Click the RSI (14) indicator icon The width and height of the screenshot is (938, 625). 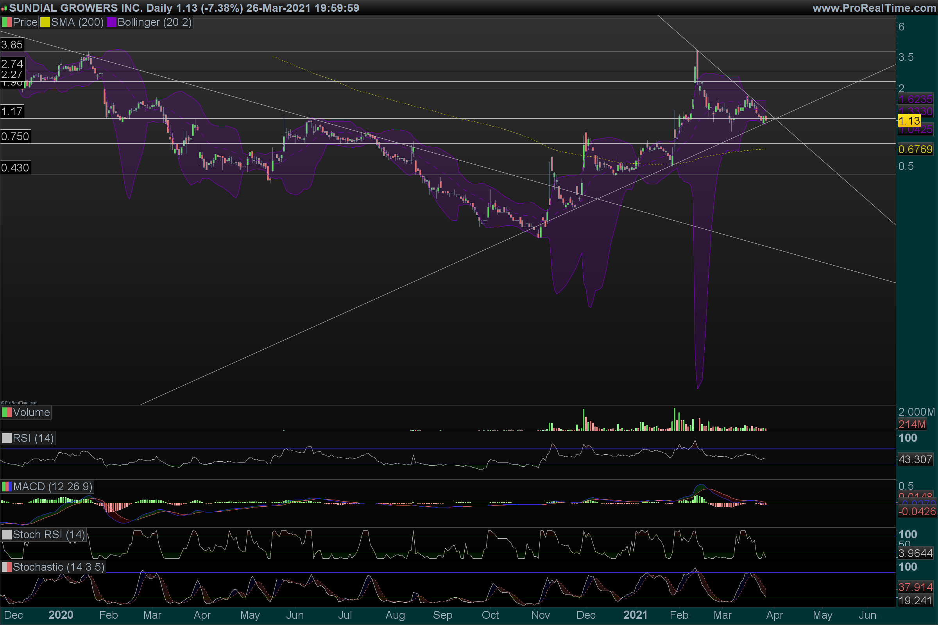point(6,438)
